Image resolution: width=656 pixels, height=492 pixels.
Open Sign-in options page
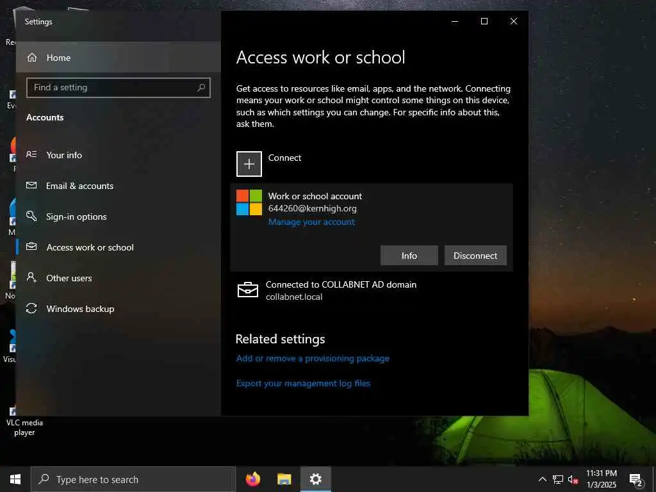pos(119,217)
